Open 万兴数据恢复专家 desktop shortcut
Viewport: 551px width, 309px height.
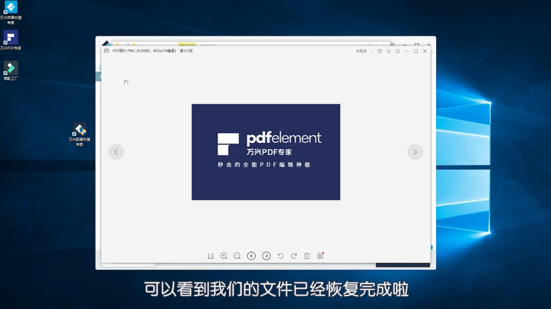point(80,135)
